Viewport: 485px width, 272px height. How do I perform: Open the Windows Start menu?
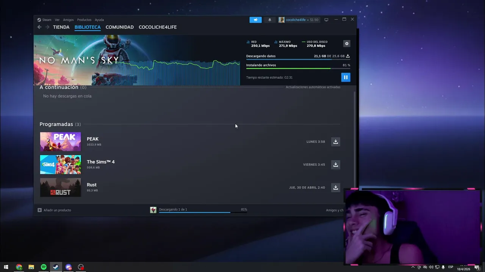click(6, 267)
